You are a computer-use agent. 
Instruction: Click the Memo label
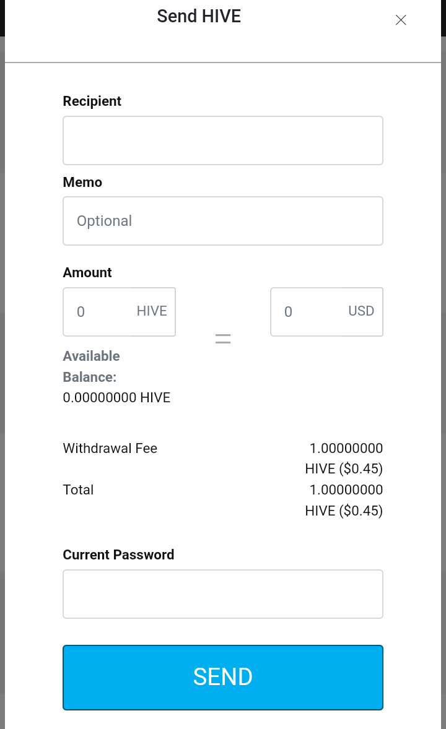pyautogui.click(x=82, y=182)
